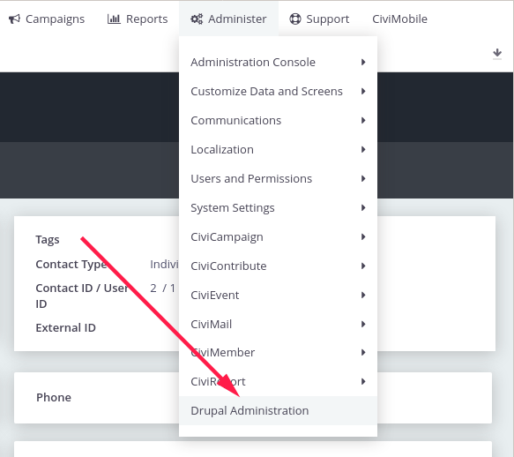
Task: Choose CiviMail from the menu
Action: 278,324
